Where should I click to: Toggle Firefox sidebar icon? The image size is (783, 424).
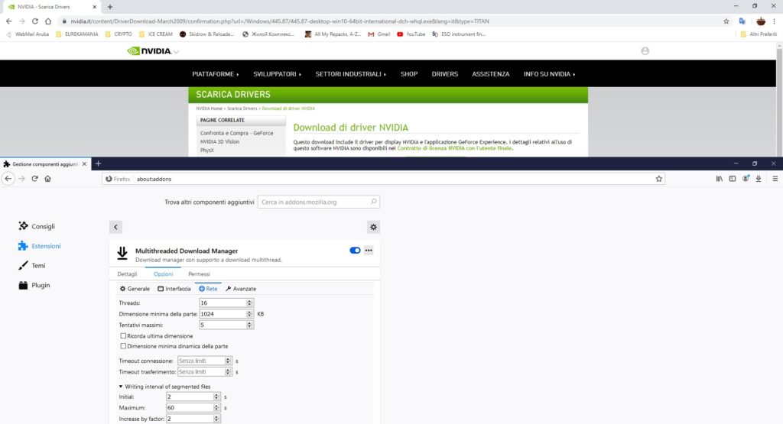tap(732, 179)
